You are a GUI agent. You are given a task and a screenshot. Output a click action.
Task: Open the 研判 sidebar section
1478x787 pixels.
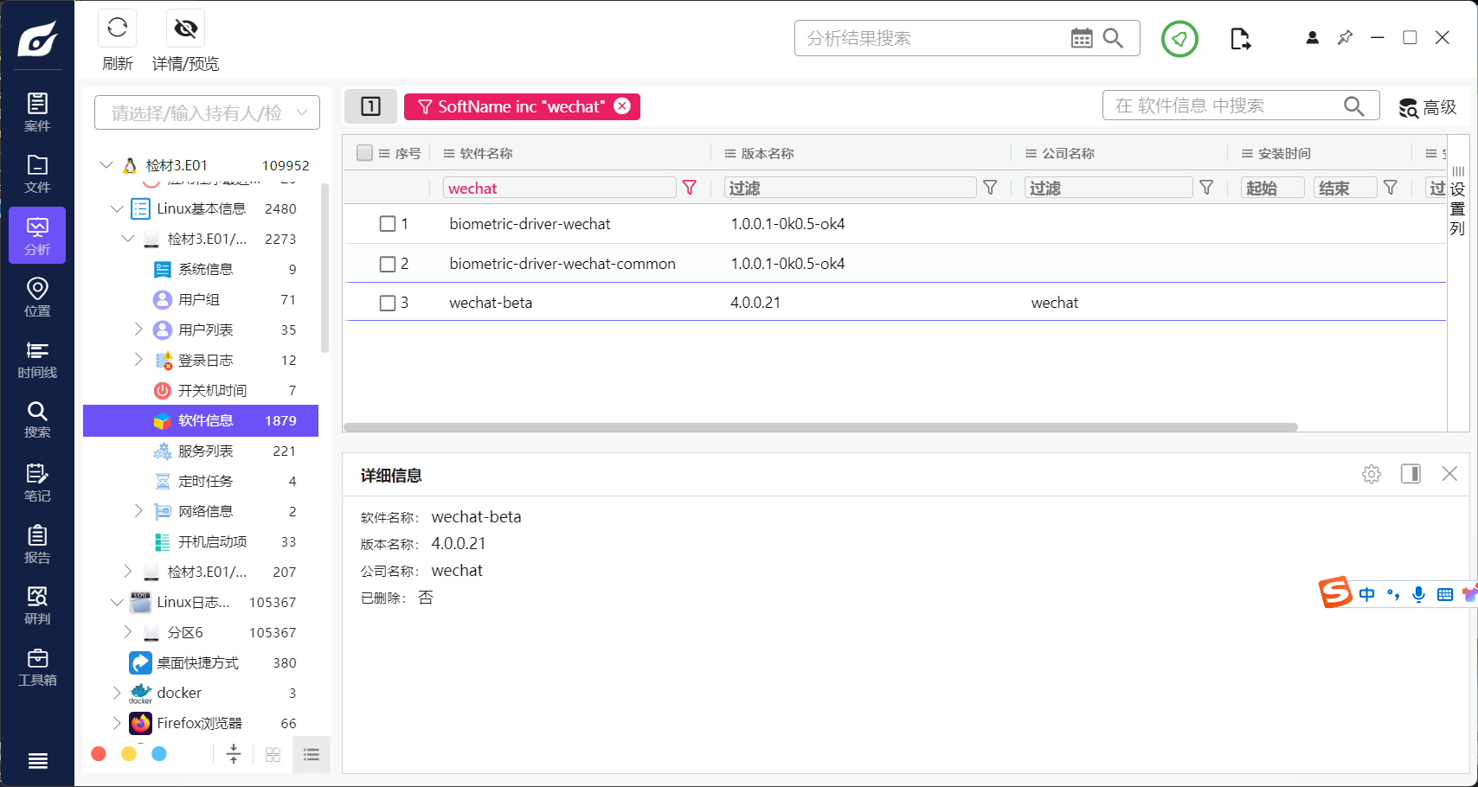point(37,605)
